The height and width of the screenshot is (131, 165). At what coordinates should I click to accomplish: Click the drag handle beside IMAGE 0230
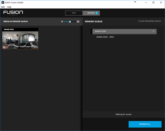[92, 31]
